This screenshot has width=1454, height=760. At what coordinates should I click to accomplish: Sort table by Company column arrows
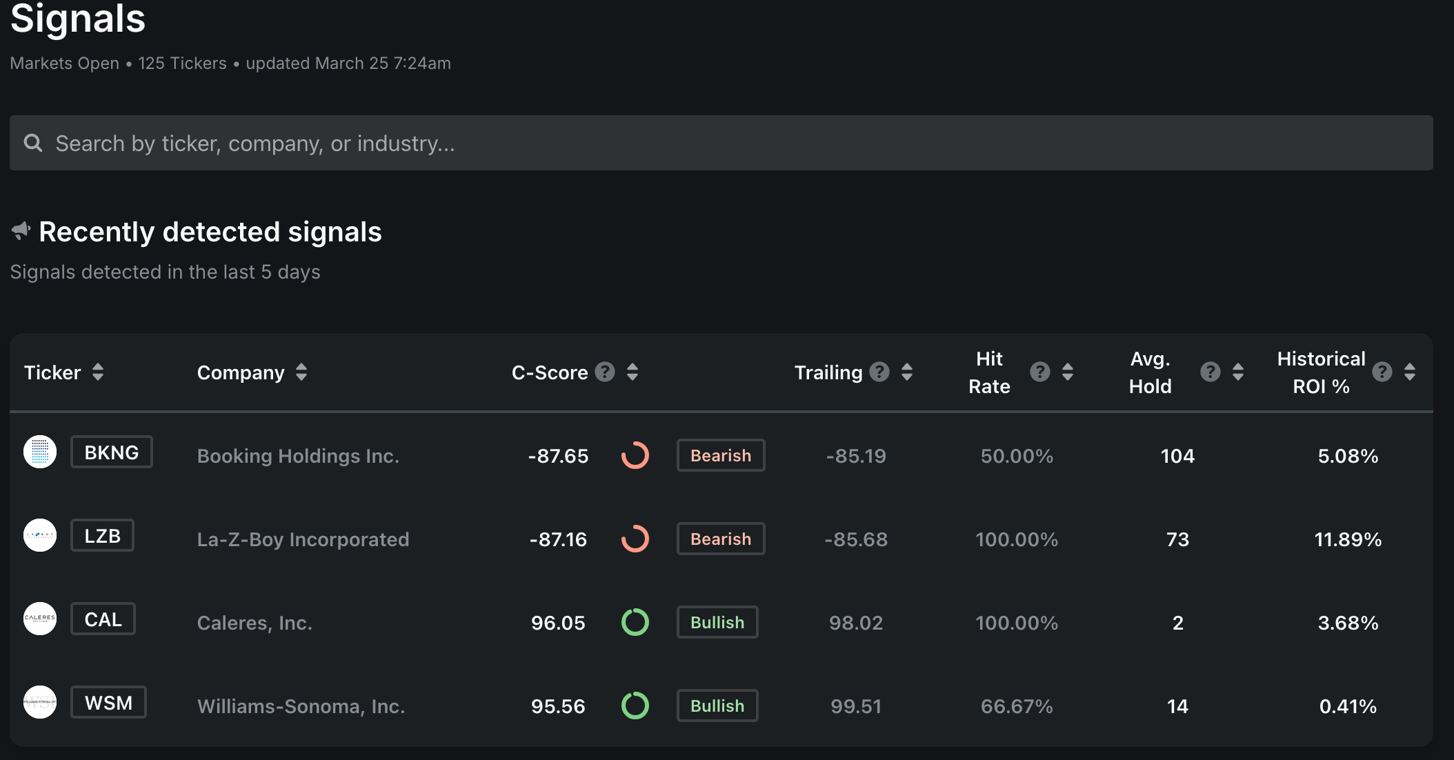pyautogui.click(x=301, y=372)
